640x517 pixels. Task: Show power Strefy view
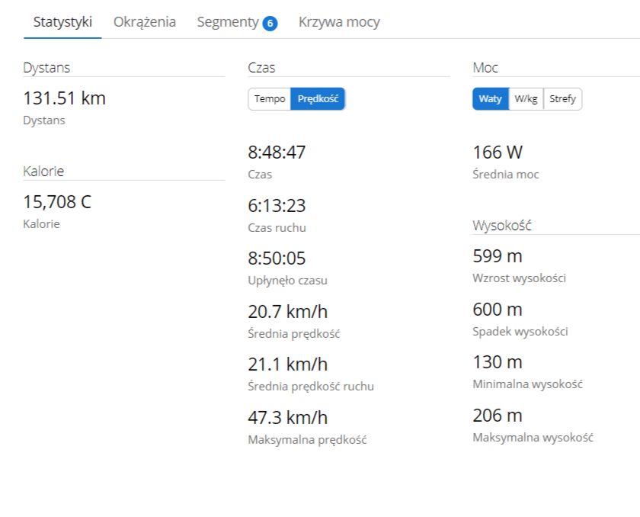562,99
